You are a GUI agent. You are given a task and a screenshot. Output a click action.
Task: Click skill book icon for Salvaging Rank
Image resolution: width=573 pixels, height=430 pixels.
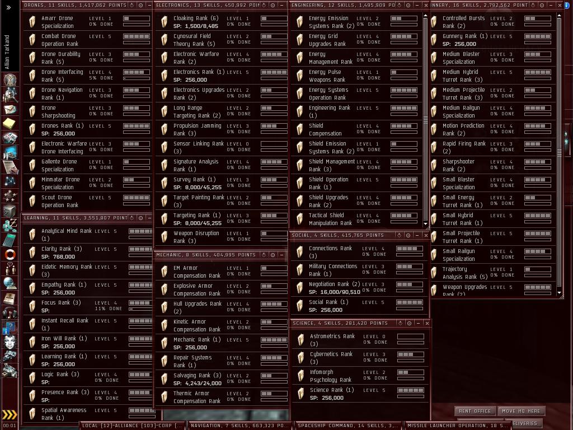(165, 379)
